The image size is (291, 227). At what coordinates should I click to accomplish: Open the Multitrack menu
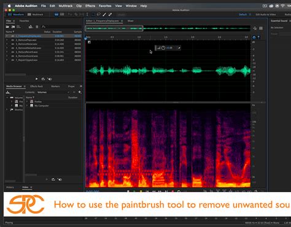tap(66, 6)
